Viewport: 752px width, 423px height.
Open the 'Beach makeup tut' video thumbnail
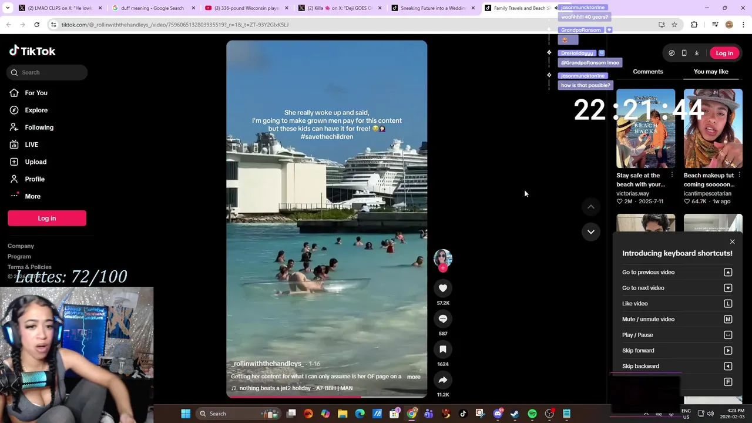pyautogui.click(x=713, y=129)
